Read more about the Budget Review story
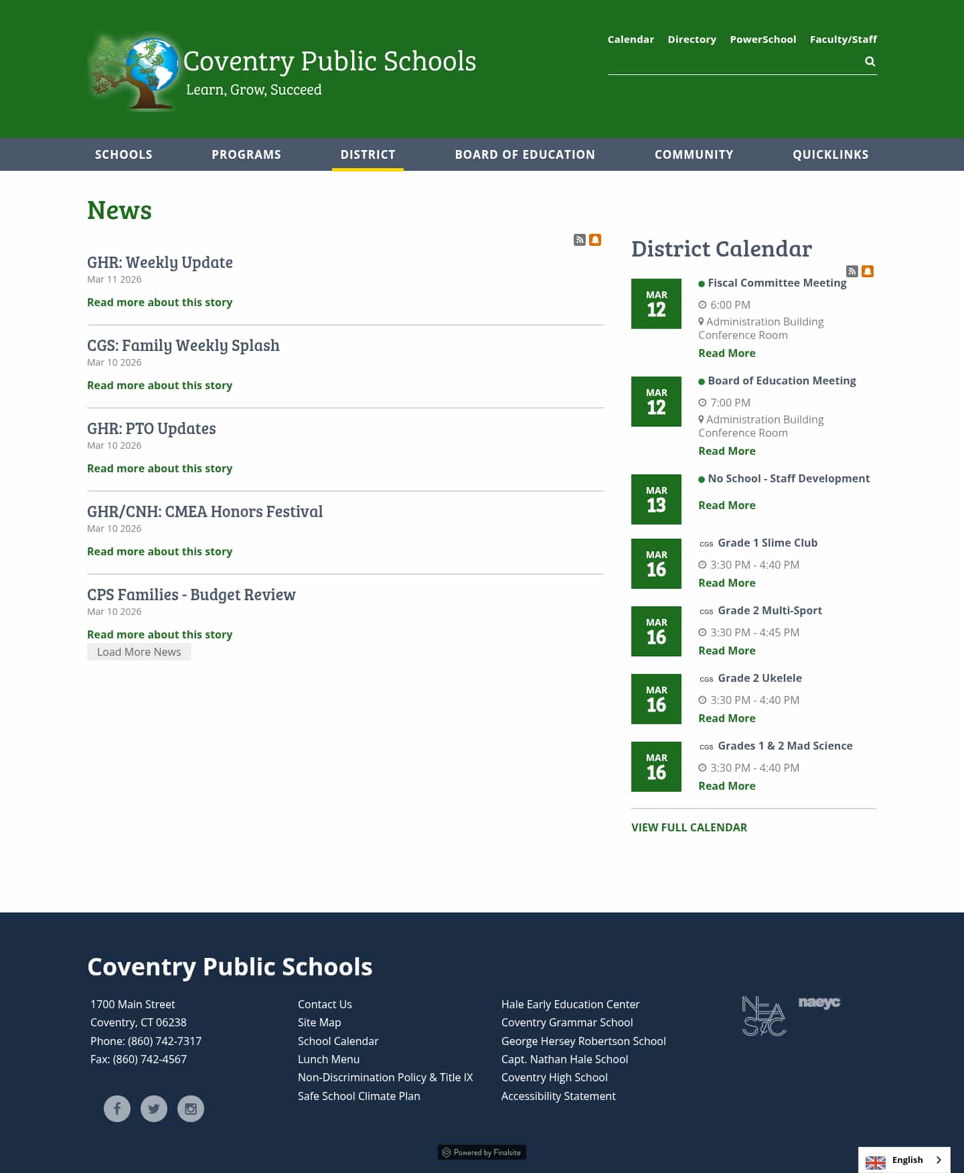Viewport: 964px width, 1173px height. [159, 634]
